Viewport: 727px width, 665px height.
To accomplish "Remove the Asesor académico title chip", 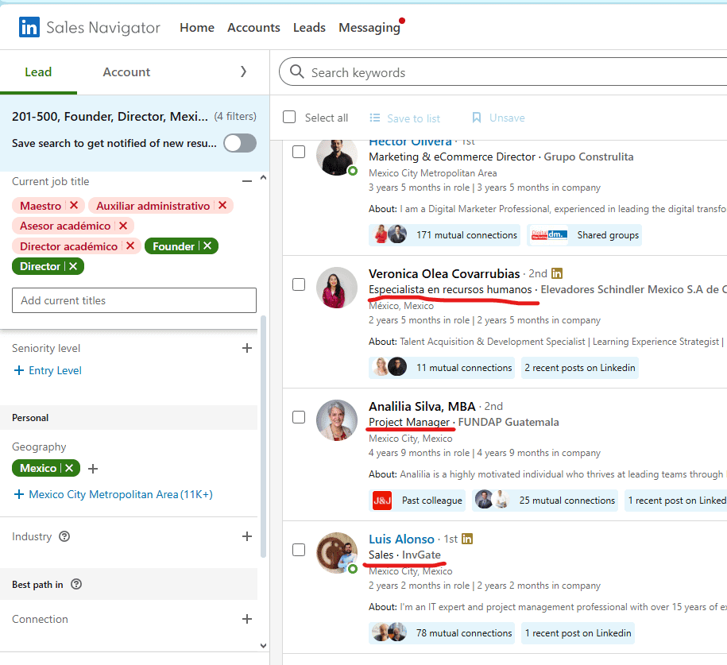I will click(x=123, y=226).
